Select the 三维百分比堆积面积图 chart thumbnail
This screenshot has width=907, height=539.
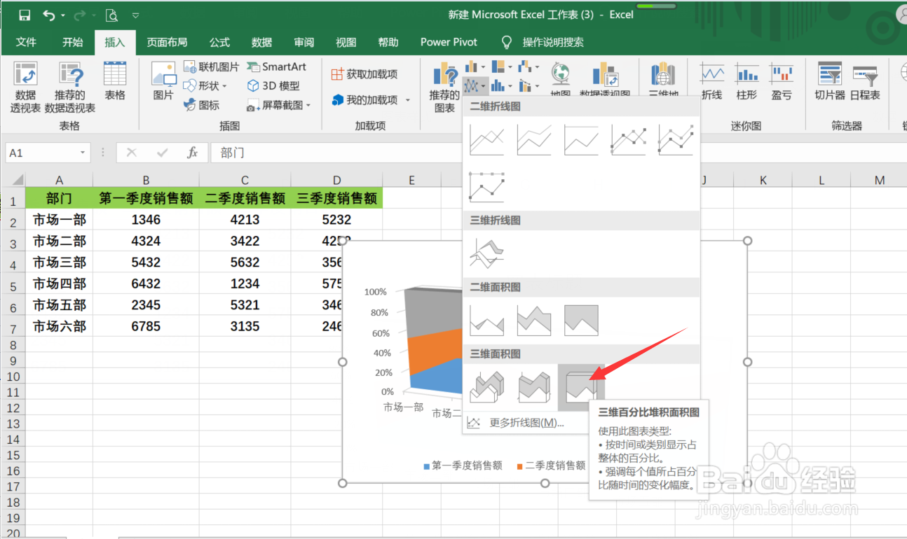pos(582,387)
